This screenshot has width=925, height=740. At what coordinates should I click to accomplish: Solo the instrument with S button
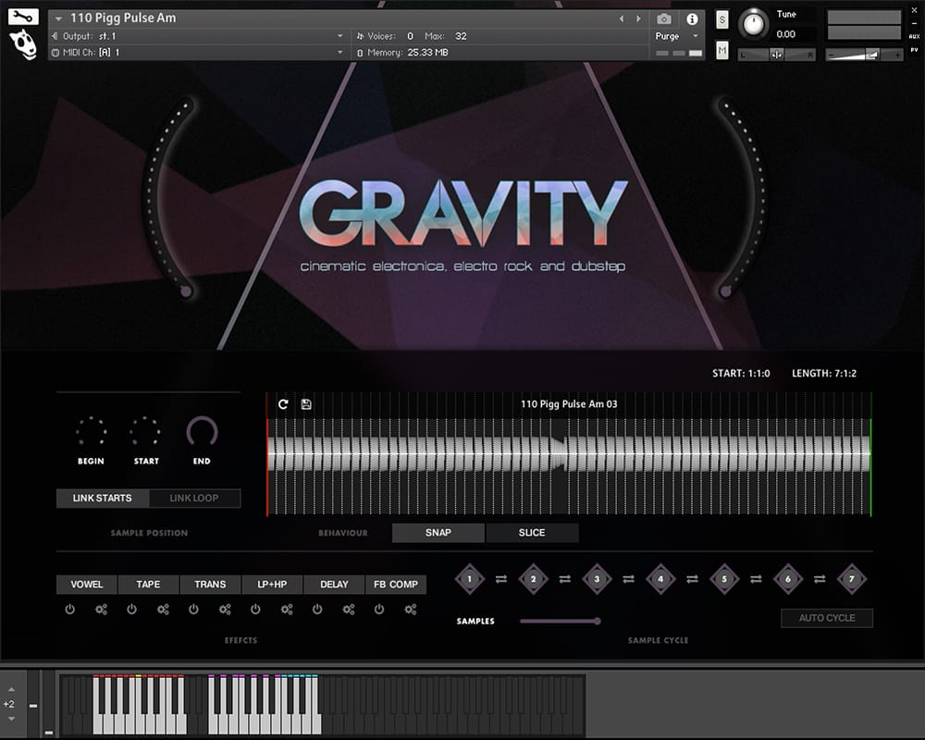721,21
